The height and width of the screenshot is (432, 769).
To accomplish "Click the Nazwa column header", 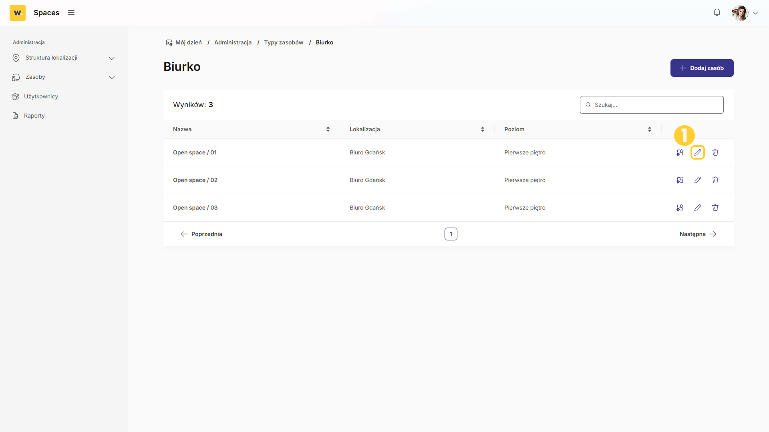I will pos(182,129).
